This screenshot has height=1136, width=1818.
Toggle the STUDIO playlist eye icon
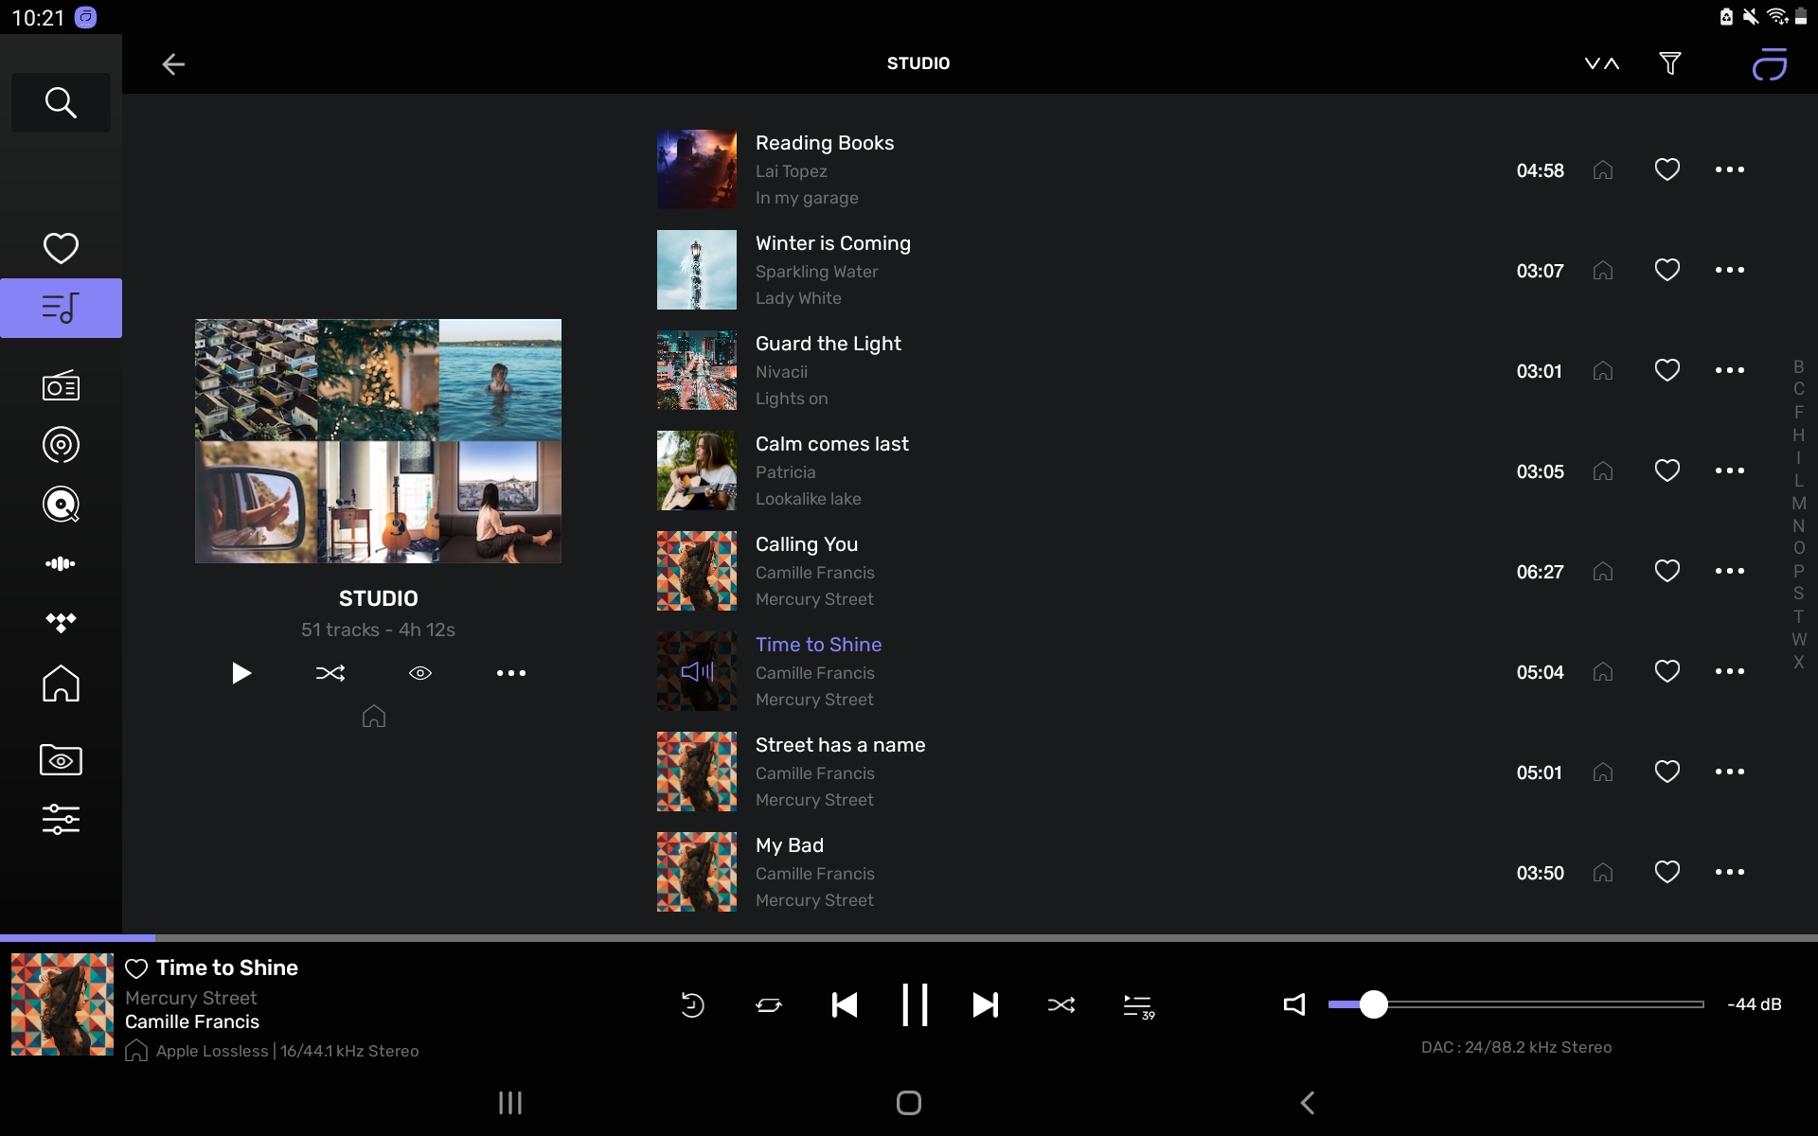(x=420, y=673)
